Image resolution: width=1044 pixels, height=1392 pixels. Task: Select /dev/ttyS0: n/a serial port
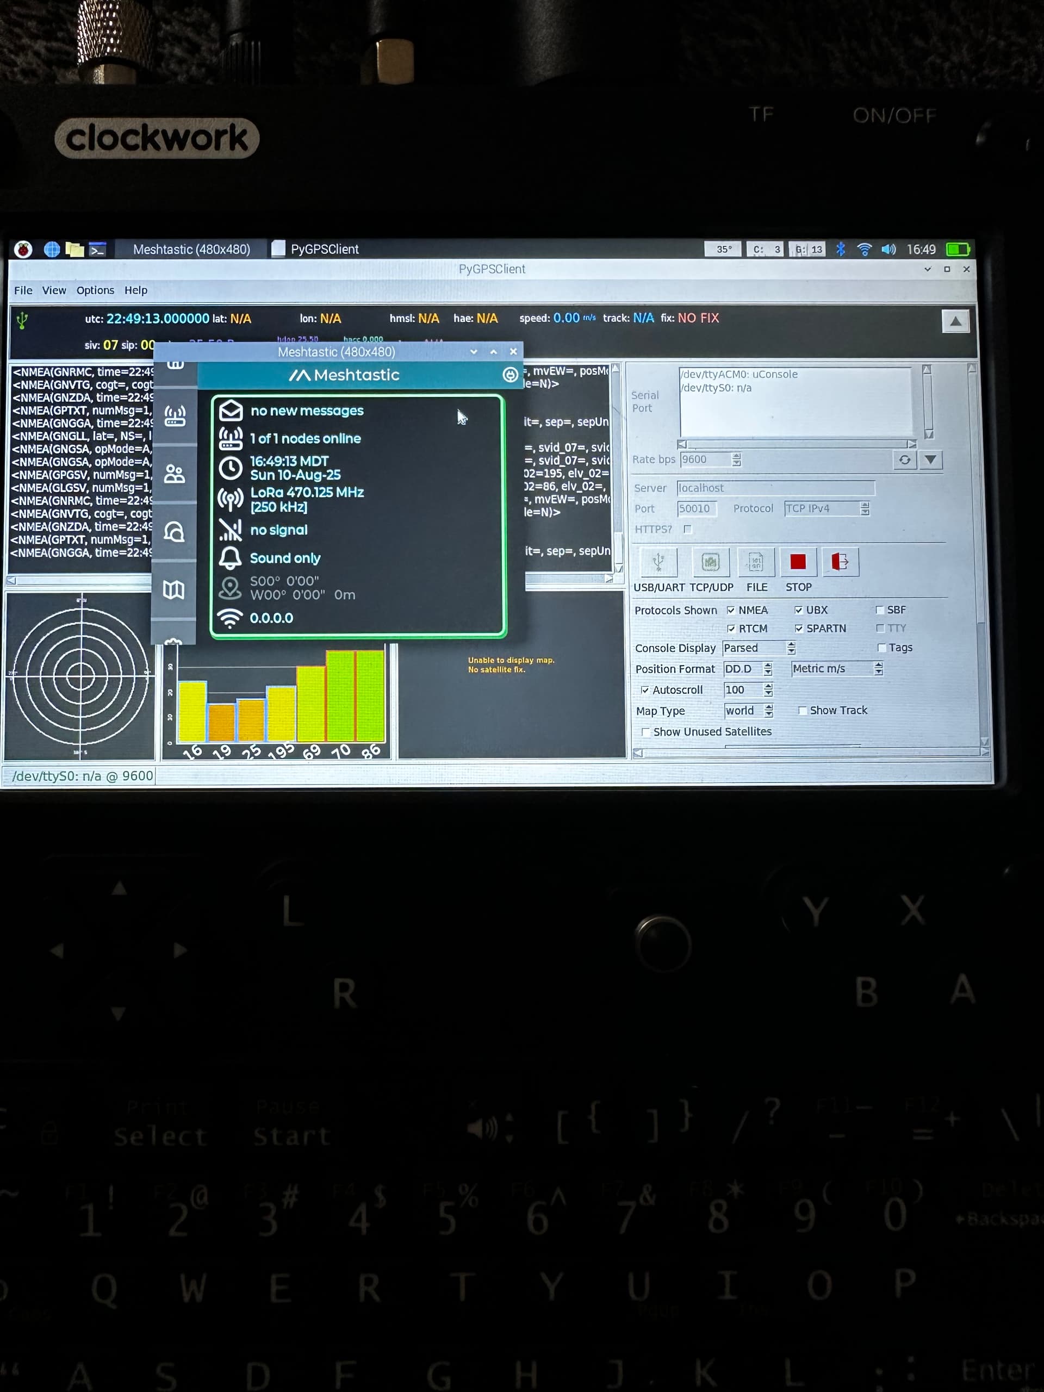pos(717,388)
